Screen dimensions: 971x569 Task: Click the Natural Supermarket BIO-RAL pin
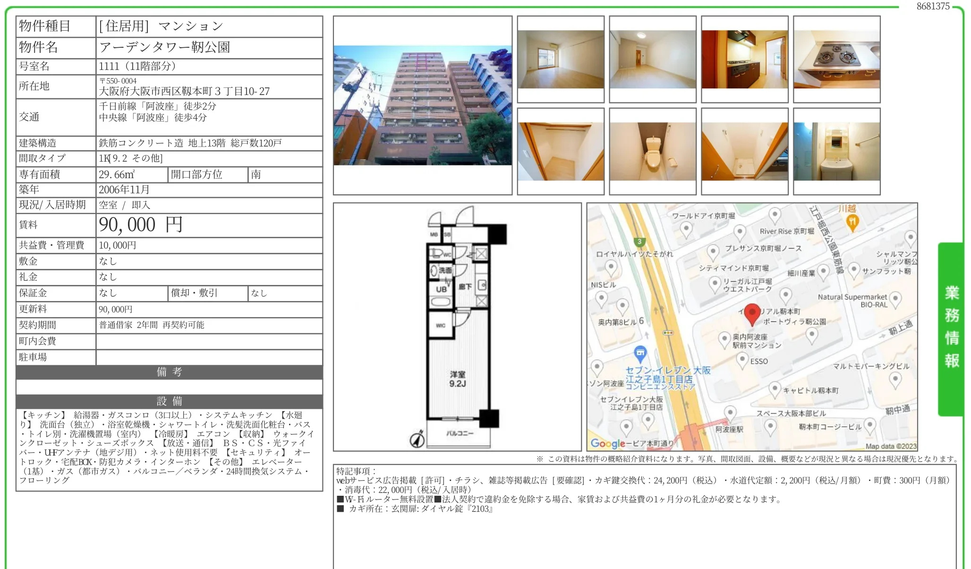click(x=894, y=299)
